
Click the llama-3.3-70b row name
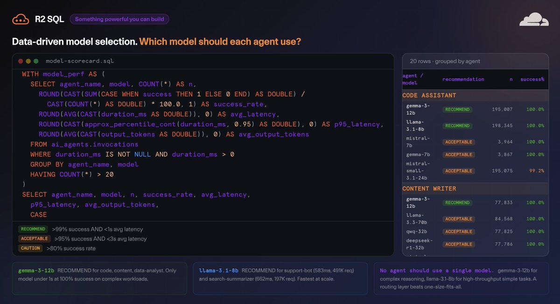tap(417, 218)
